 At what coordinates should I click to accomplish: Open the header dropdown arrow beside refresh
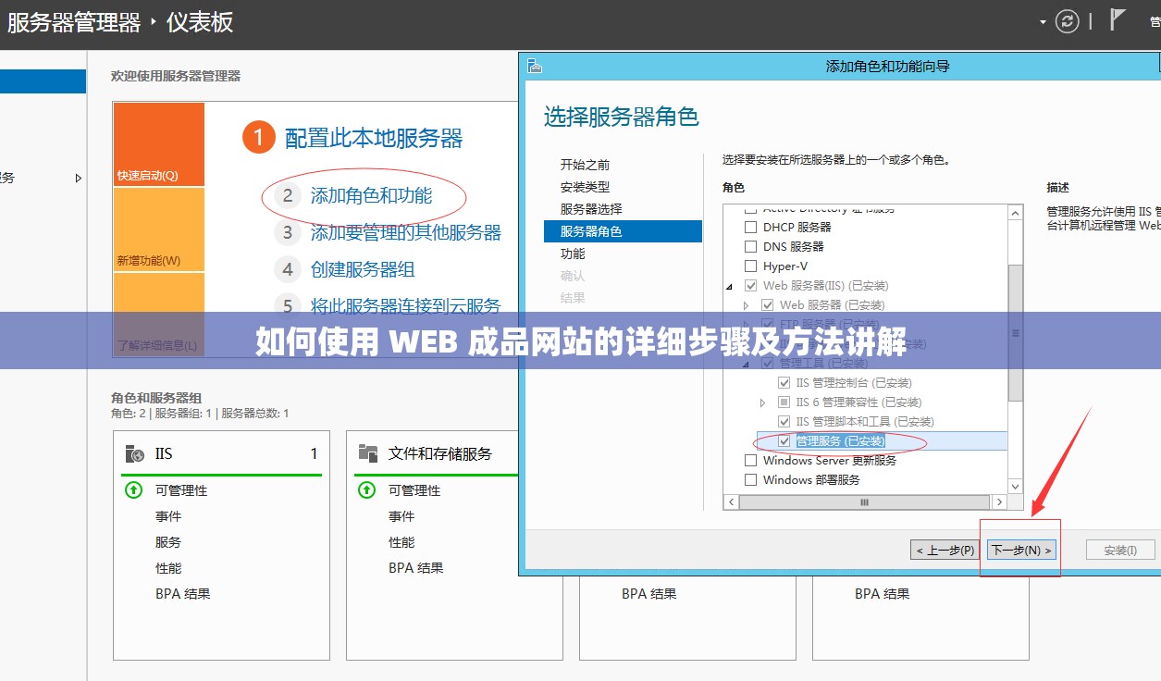[x=1043, y=21]
